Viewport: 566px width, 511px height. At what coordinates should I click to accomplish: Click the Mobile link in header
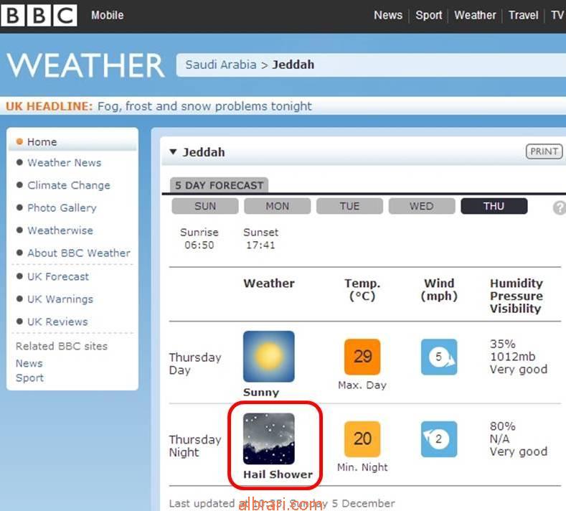click(x=107, y=15)
